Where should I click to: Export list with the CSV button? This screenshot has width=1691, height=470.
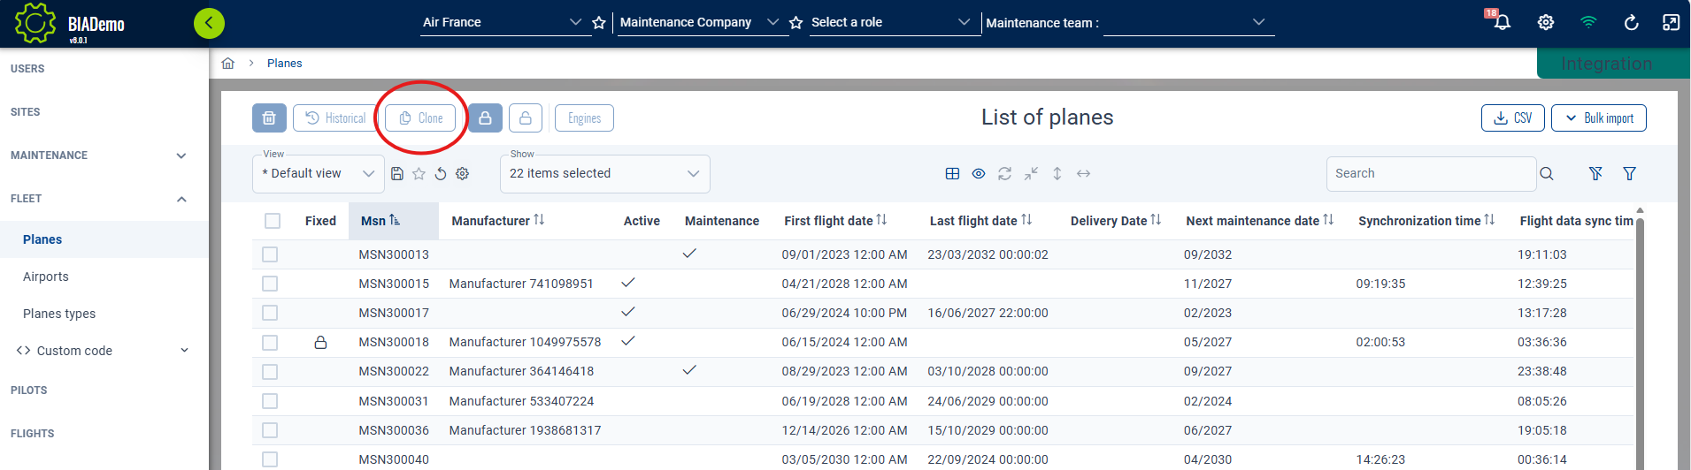click(1512, 118)
